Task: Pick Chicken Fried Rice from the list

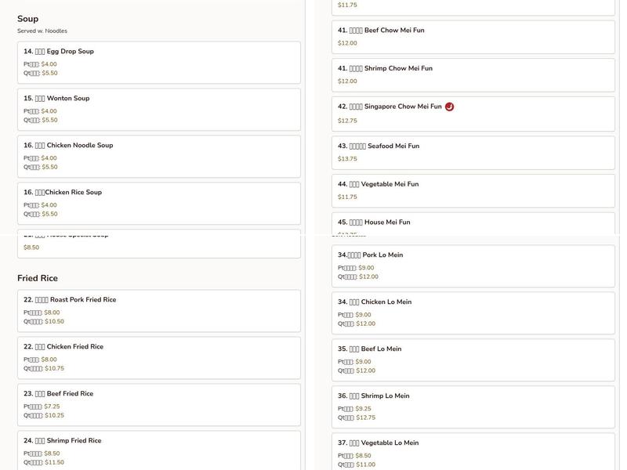Action: 158,357
